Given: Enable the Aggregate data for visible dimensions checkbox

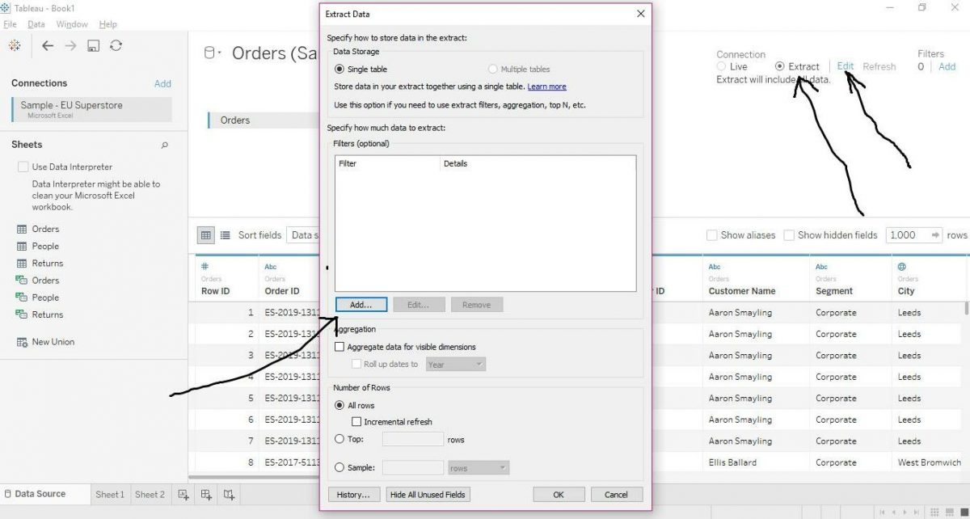Looking at the screenshot, I should [340, 346].
